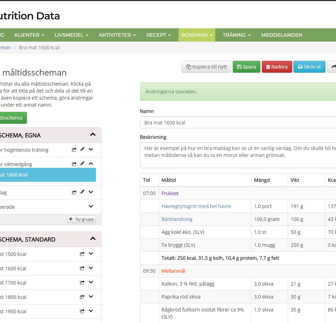The width and height of the screenshot is (336, 323).
Task: Click share icon for högintensiv träning group
Action: pos(74,150)
